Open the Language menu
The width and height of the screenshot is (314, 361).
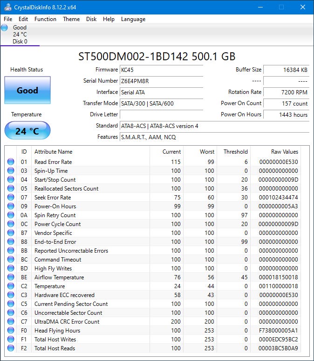tap(133, 19)
